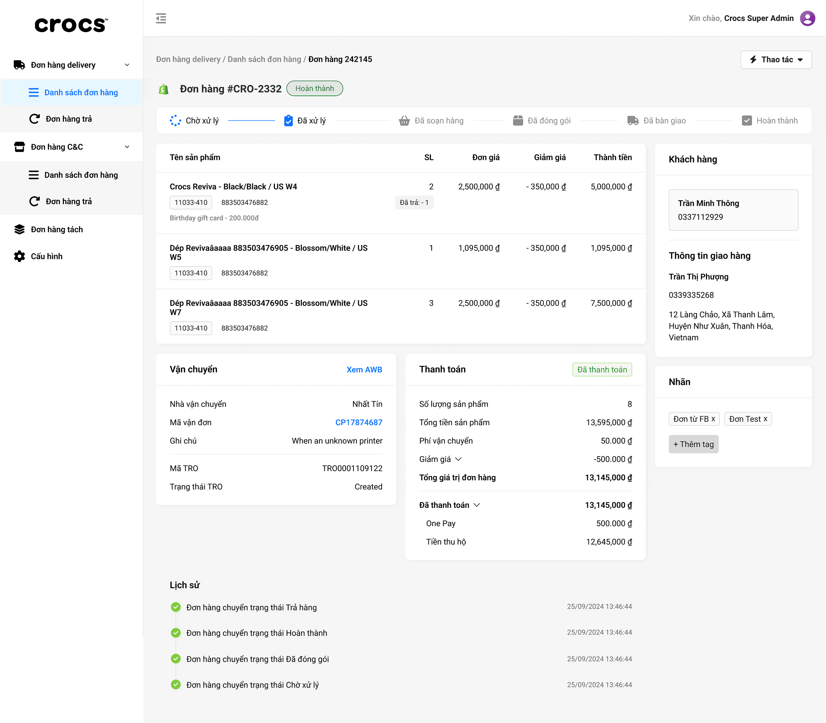The width and height of the screenshot is (826, 723).
Task: Click the Đã thanh toán payment badge
Action: 602,370
